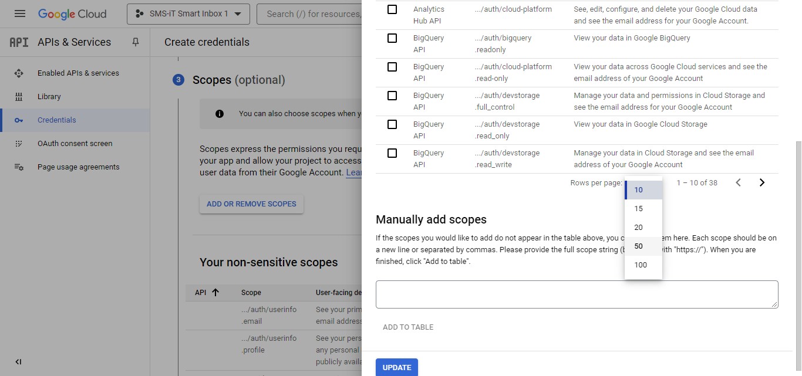Check the devstorage.full_control scope checkbox
The image size is (802, 376).
tap(392, 96)
